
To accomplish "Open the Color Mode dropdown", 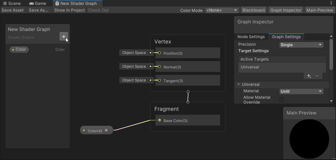I will pos(222,10).
